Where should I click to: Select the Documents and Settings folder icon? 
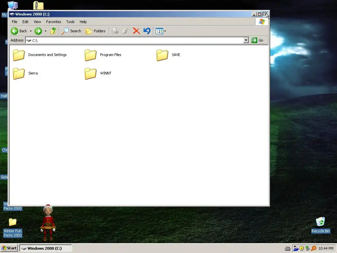[x=19, y=55]
